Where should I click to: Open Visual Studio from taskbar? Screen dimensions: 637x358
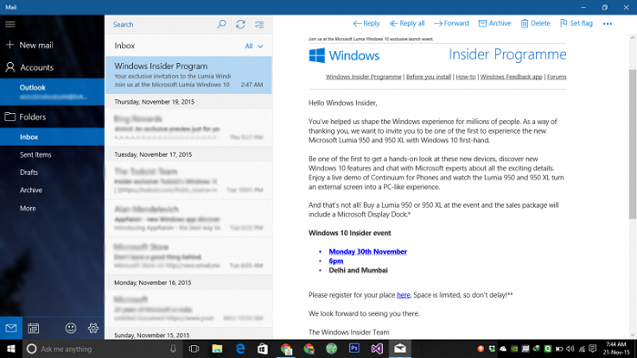(x=377, y=349)
